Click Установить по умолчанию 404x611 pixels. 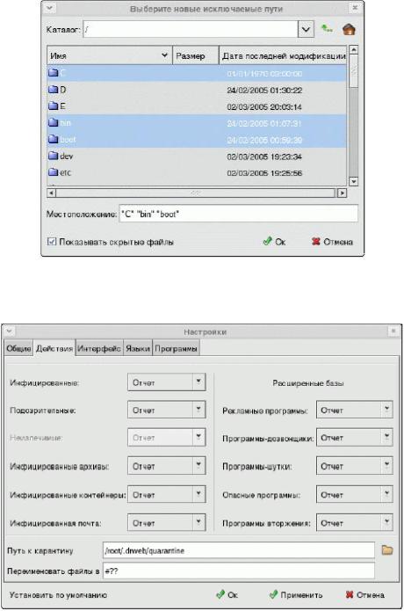coord(58,594)
